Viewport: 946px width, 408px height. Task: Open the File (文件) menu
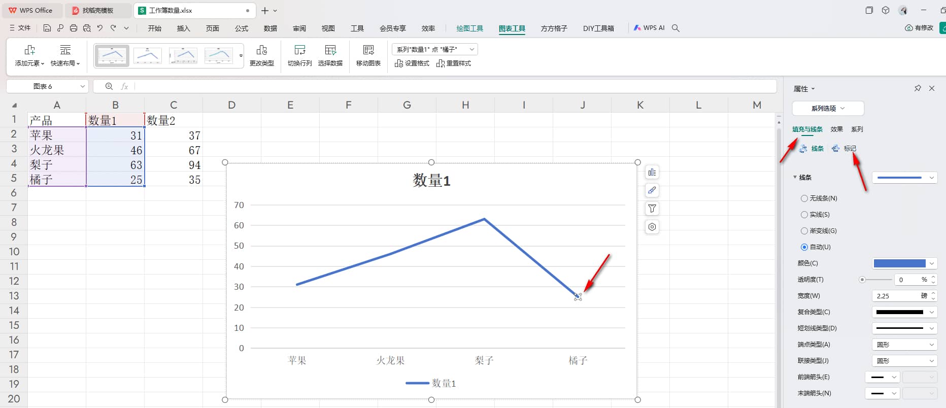[20, 28]
